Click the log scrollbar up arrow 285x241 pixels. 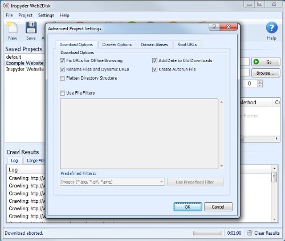274,169
